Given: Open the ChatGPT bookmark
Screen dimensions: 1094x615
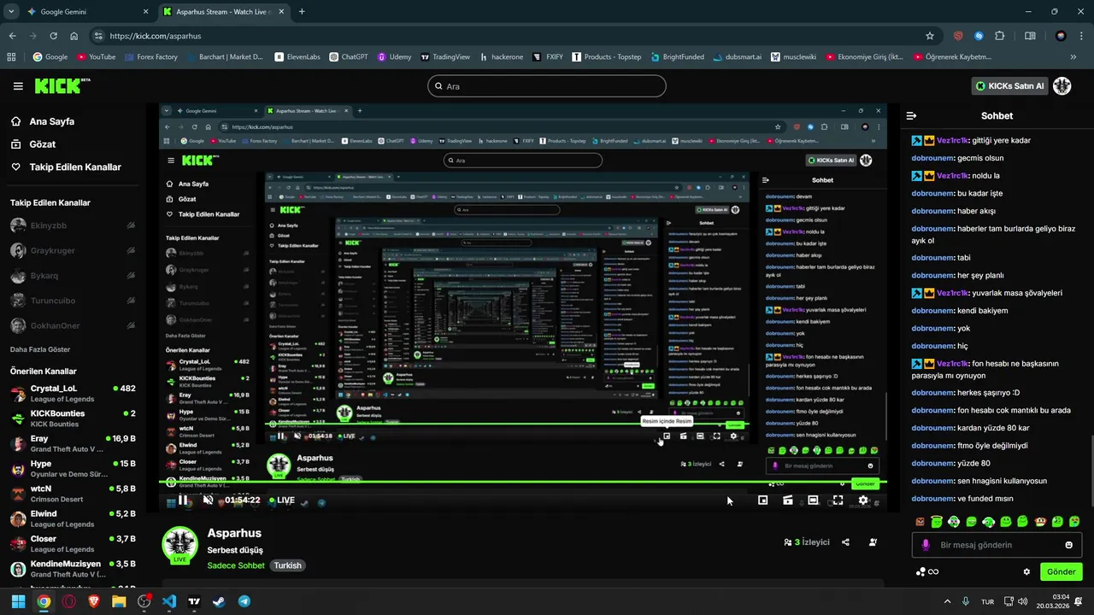Looking at the screenshot, I should (348, 57).
